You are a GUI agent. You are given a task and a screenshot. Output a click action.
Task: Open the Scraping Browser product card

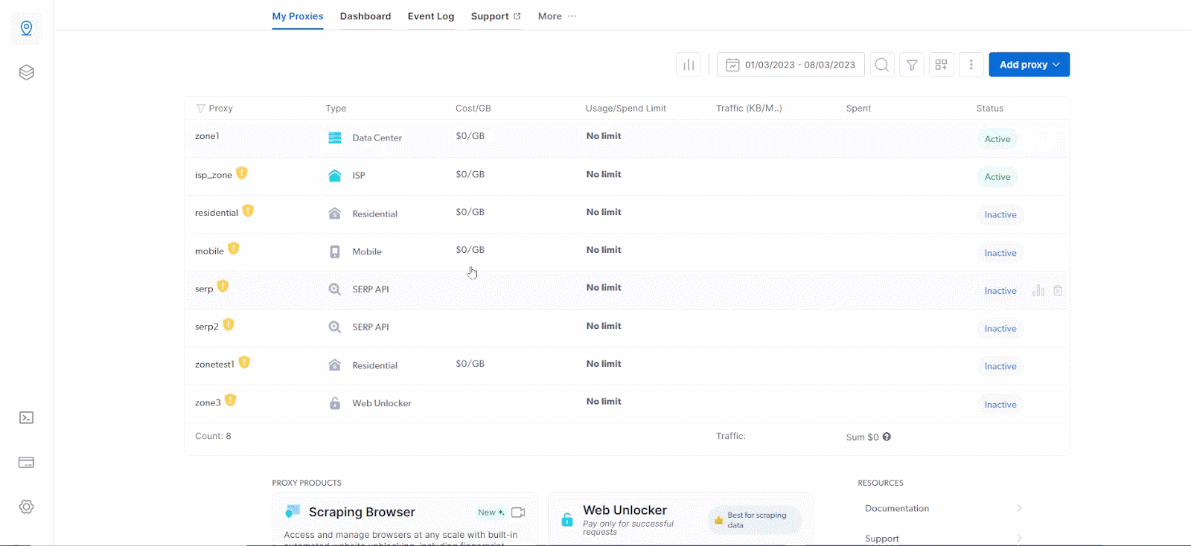pos(405,519)
